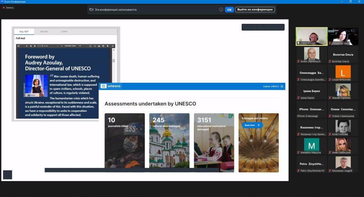
Task: Select Viktor Zvonar's video tile
Action: click(x=311, y=36)
